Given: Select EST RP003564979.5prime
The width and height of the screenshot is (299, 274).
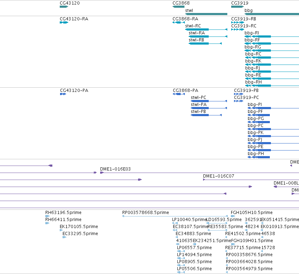Looking at the screenshot, I should [x=227, y=272].
